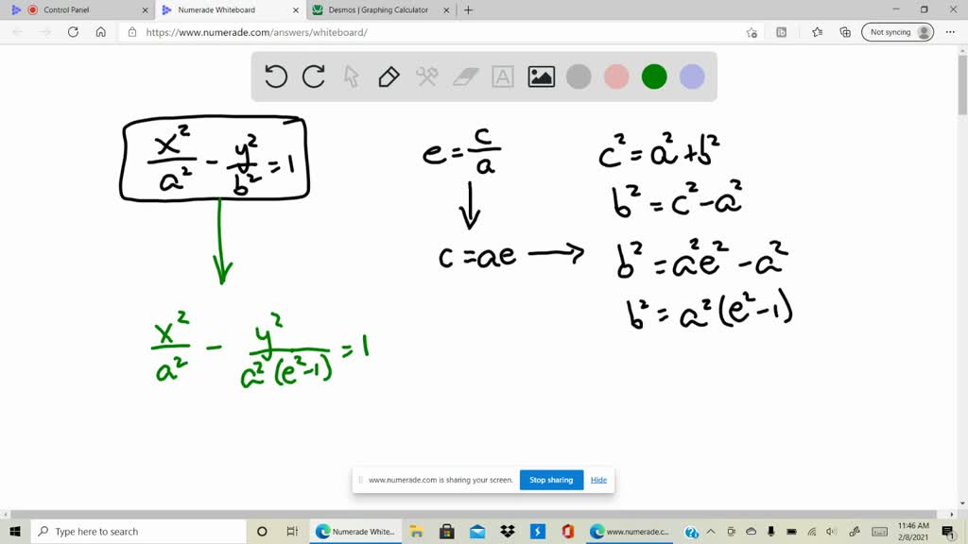Click the Not syncing profile button

coord(897,32)
